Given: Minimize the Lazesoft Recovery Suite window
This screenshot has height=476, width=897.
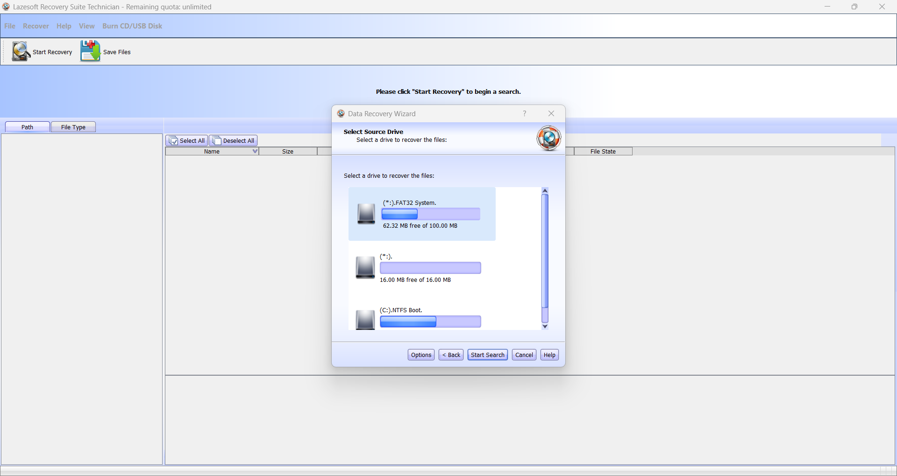Looking at the screenshot, I should [827, 7].
